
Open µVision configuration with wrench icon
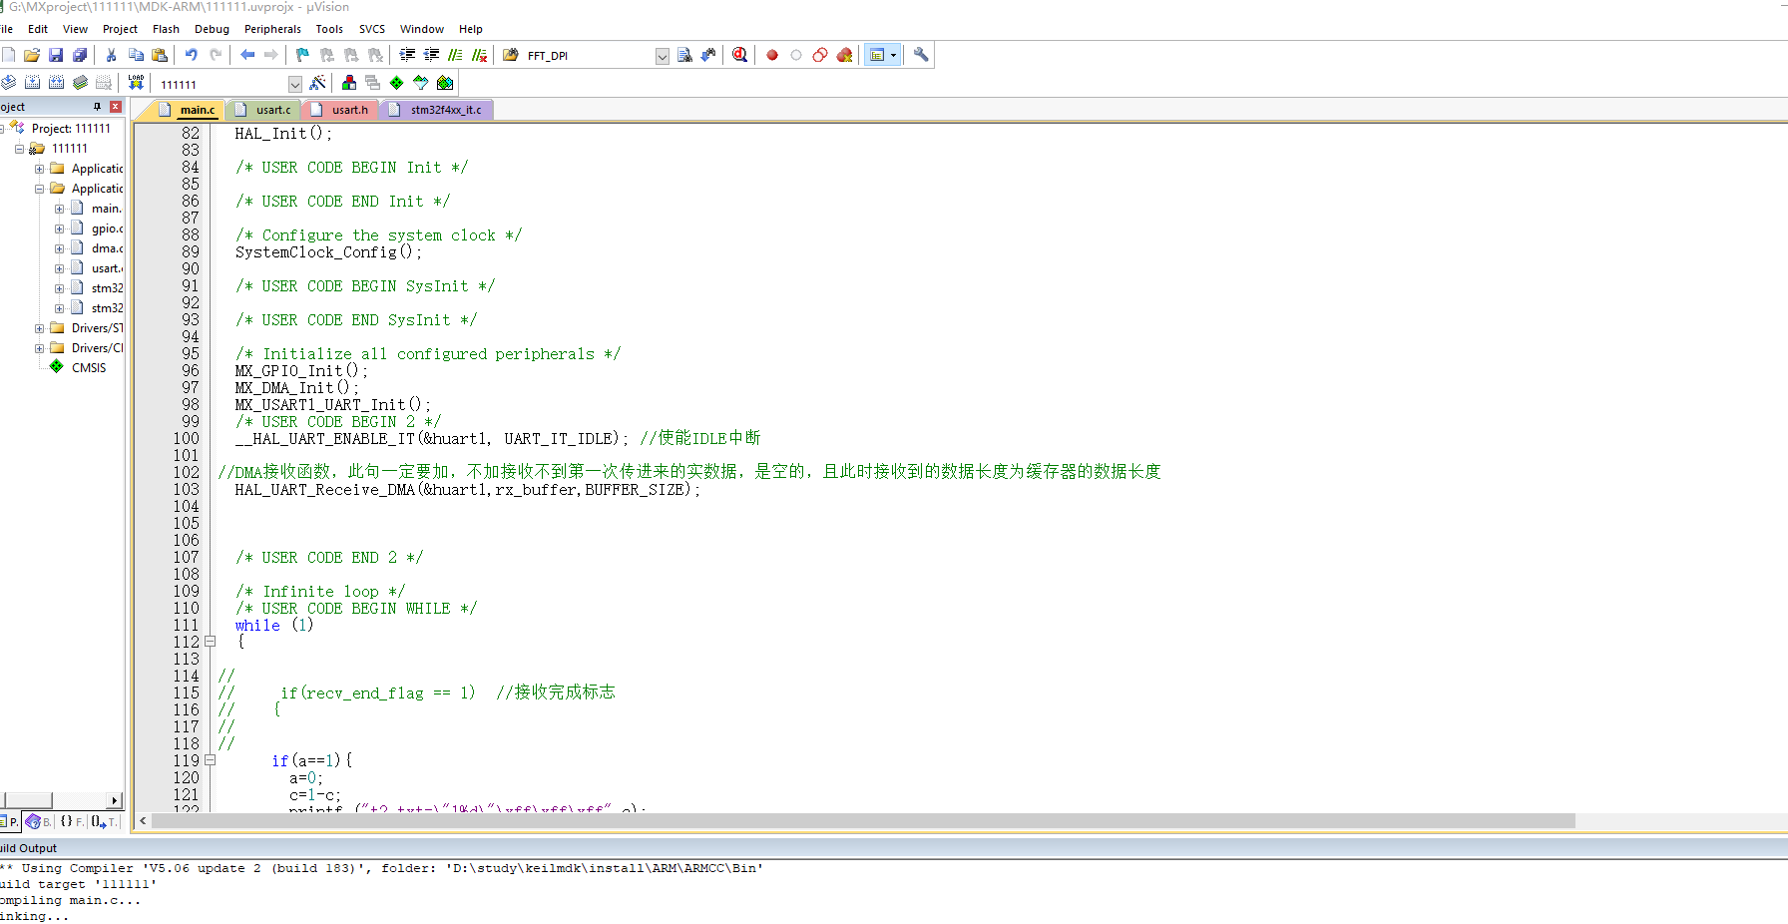[920, 55]
